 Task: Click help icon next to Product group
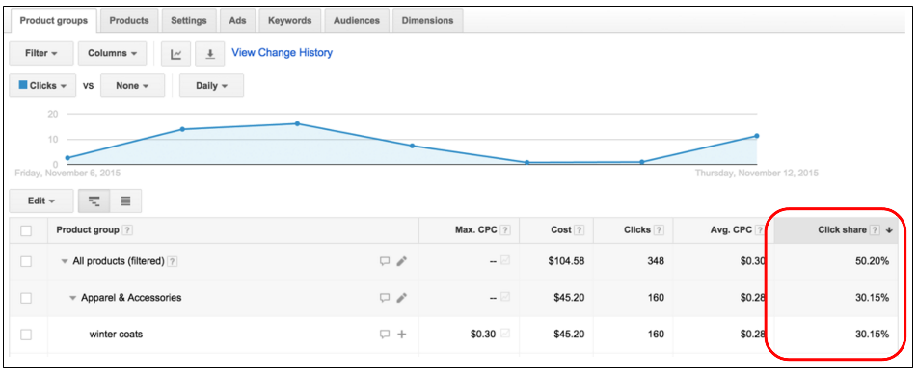(127, 230)
